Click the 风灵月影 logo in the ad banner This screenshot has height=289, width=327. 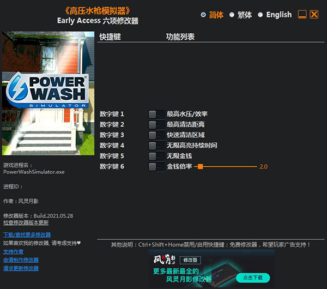click(165, 260)
